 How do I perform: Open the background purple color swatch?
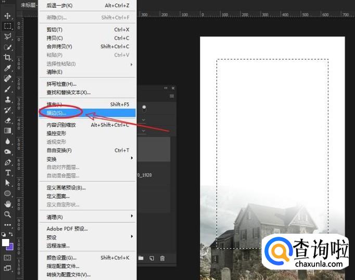[x=11, y=247]
